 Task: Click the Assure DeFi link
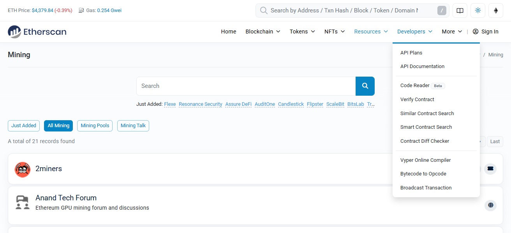pyautogui.click(x=238, y=104)
